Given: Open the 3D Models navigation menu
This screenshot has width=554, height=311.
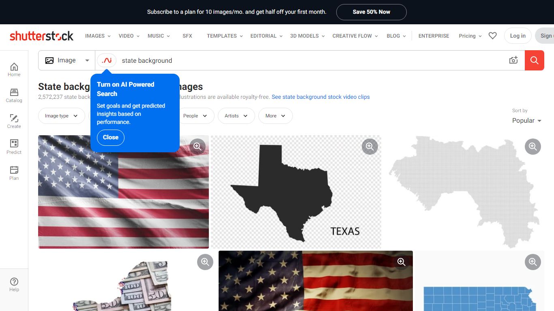Looking at the screenshot, I should [x=307, y=36].
